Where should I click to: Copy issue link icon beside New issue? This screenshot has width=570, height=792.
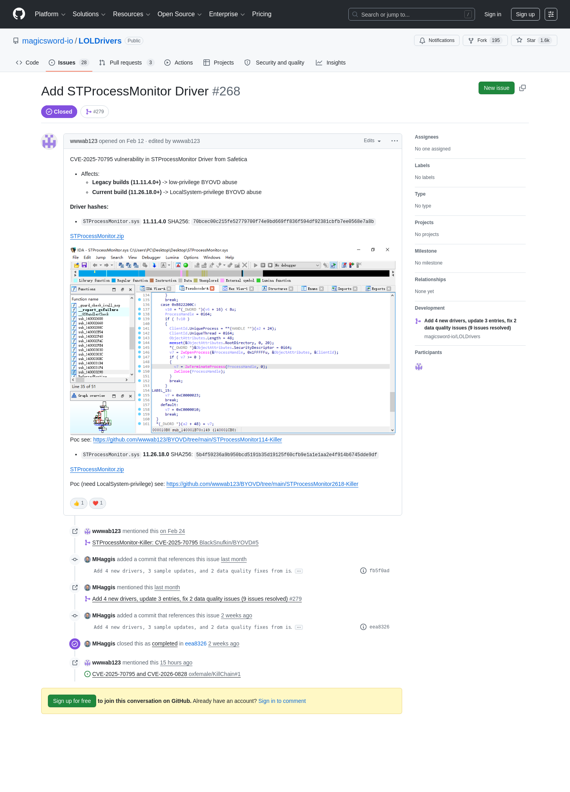[x=522, y=88]
